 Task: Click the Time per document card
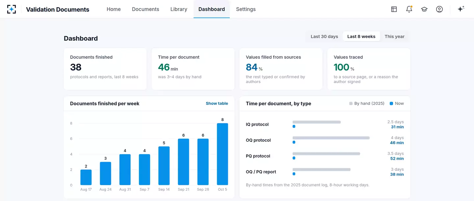[193, 69]
